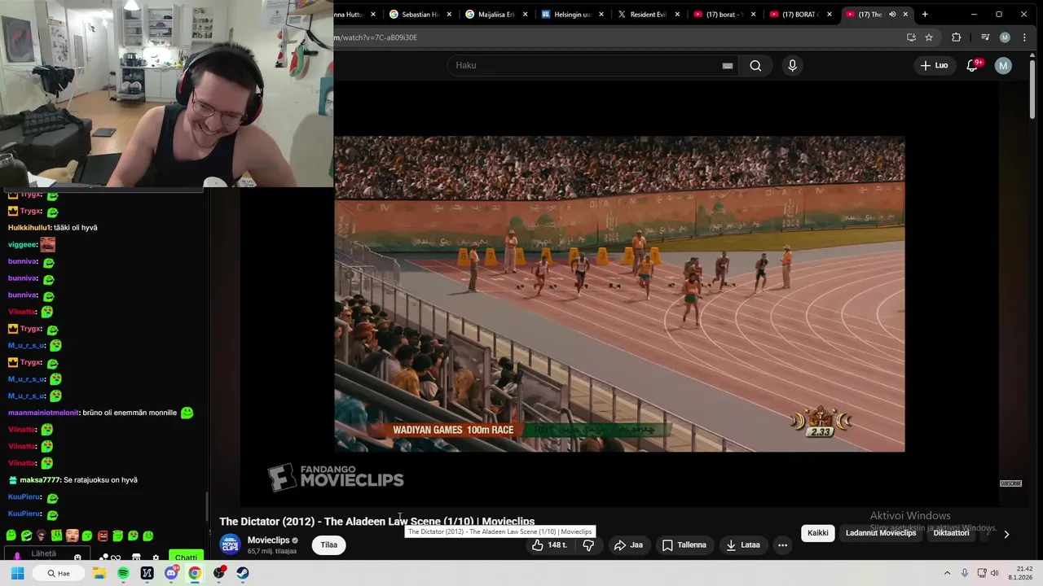Open the clock showing 21.42
Viewport: 1043px width, 586px height.
pyautogui.click(x=1020, y=573)
